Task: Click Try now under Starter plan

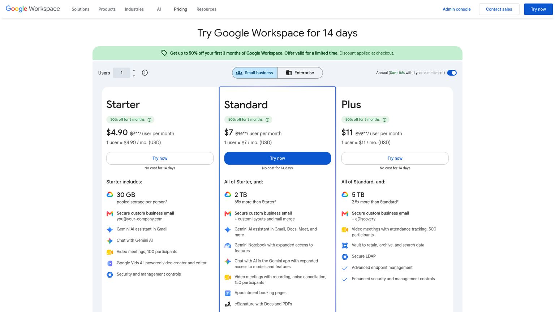Action: [160, 158]
